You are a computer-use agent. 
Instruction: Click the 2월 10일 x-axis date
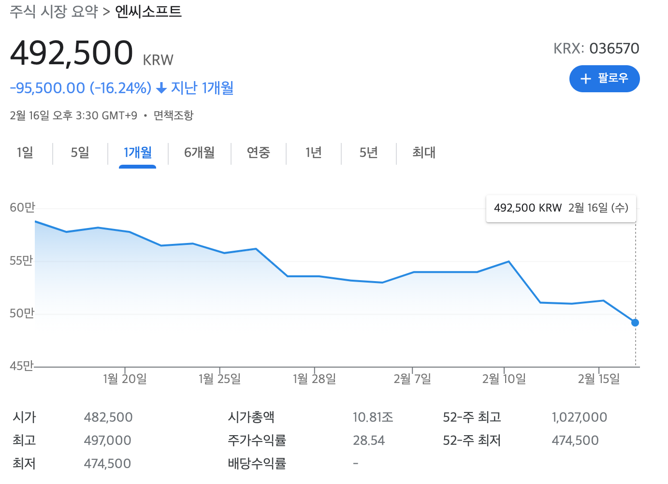[504, 379]
